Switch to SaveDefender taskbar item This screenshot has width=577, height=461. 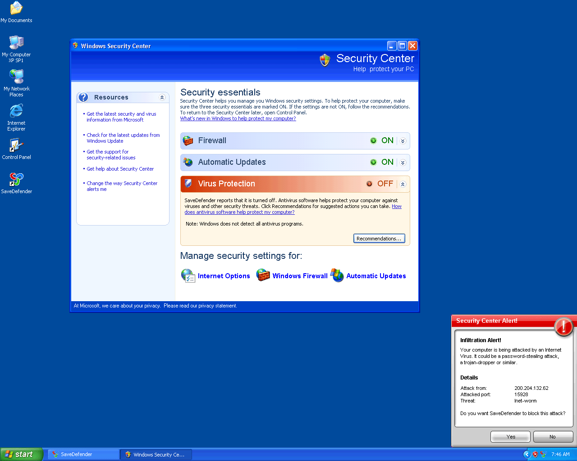[x=83, y=454]
